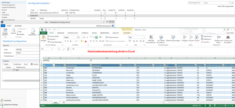Open Sortieren und Filtern

(x=219, y=39)
